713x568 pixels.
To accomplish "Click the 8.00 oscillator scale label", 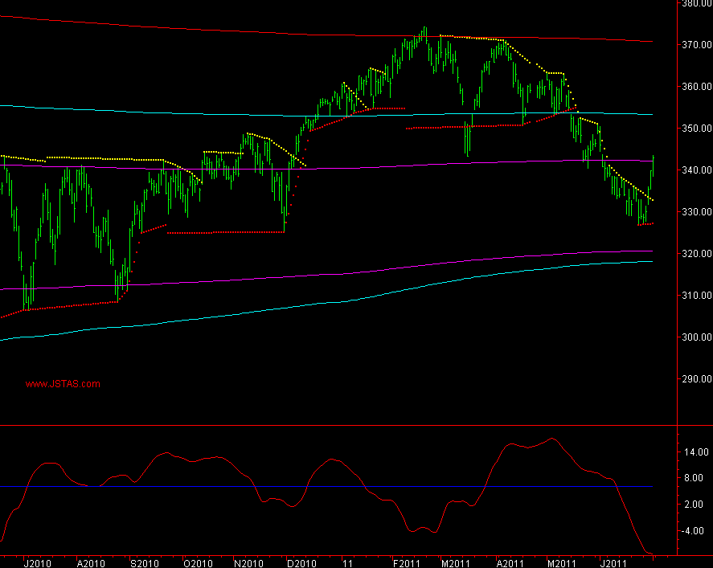I will (x=694, y=479).
